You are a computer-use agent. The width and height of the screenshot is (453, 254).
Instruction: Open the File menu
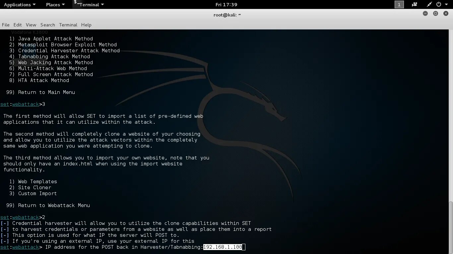(6, 25)
